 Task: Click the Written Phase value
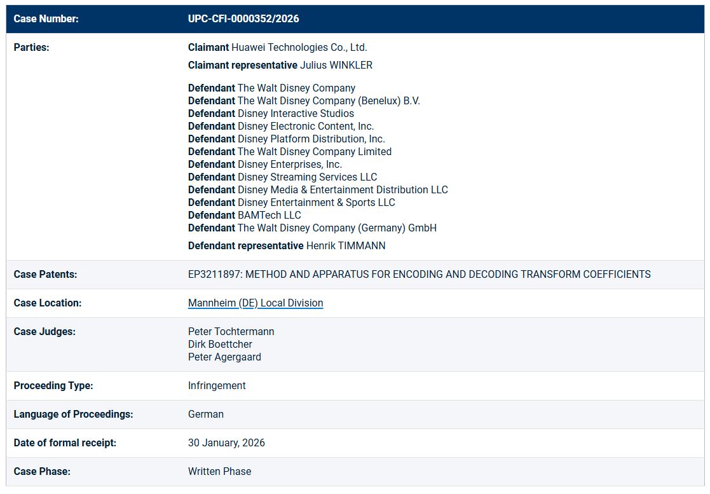click(219, 472)
